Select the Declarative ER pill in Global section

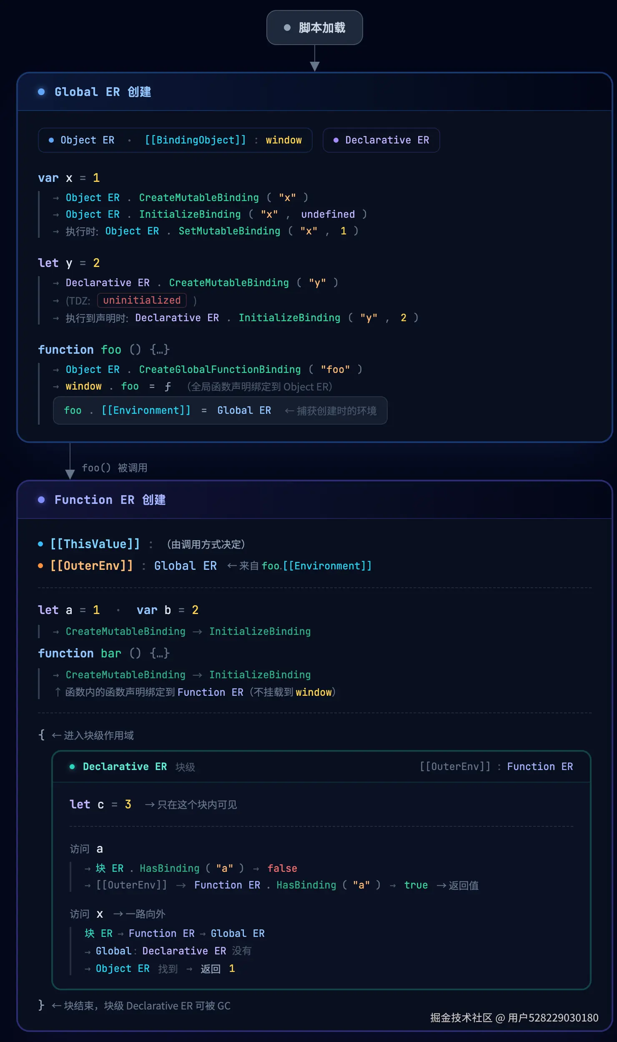(381, 140)
